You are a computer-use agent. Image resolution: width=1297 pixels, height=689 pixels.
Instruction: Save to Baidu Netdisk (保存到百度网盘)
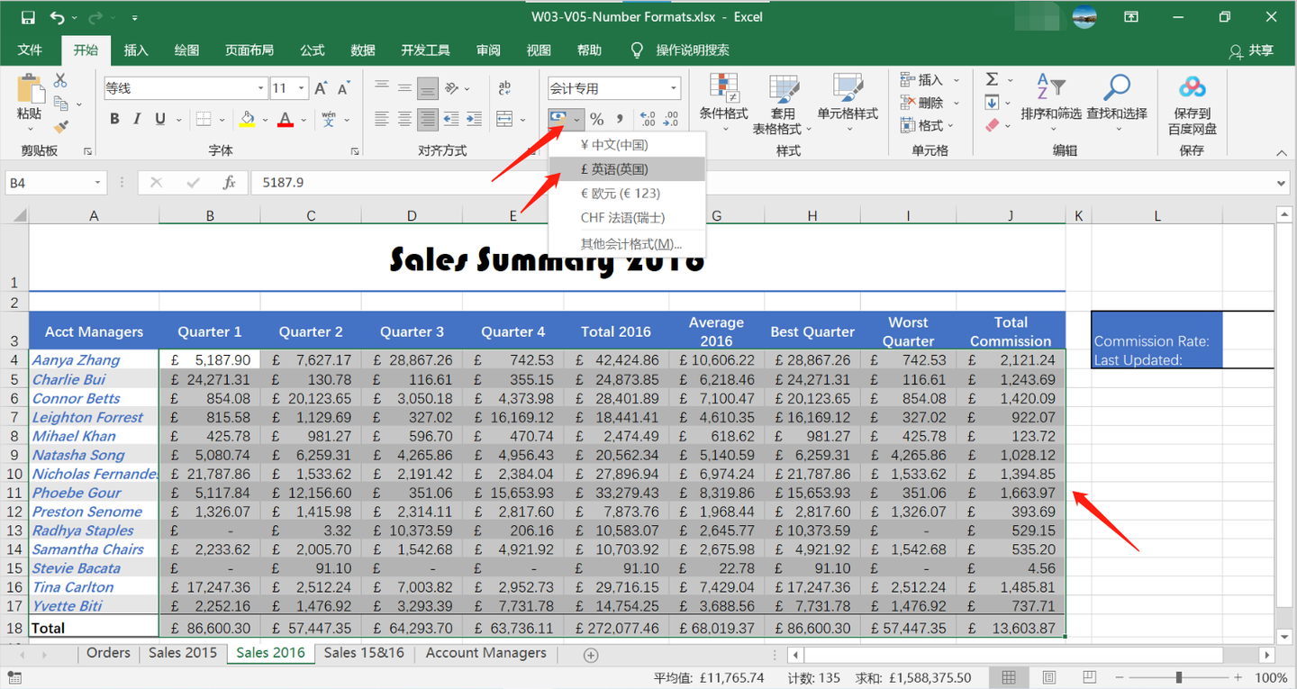tap(1193, 104)
